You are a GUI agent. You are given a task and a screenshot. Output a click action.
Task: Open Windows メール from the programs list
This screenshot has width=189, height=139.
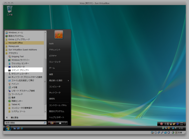click(x=24, y=33)
